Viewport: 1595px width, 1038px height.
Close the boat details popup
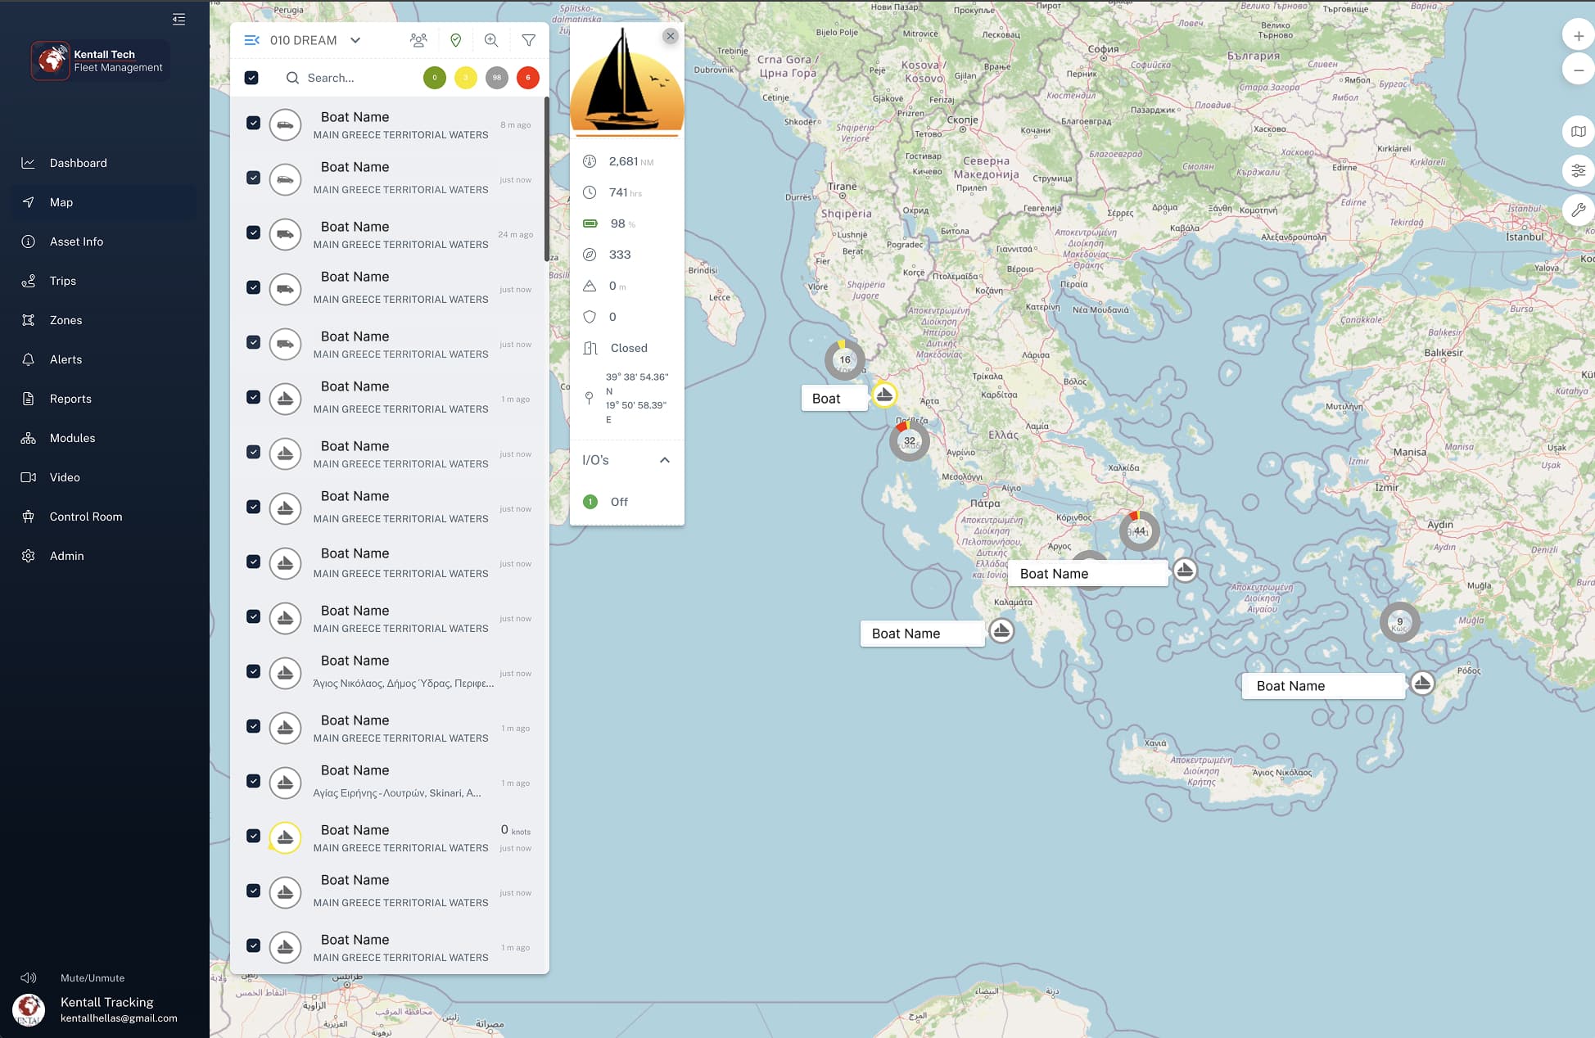[671, 36]
